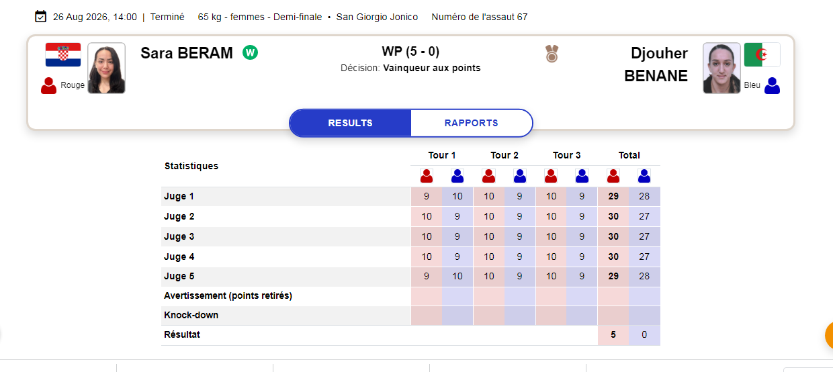833x372 pixels.
Task: Click the orange floating button at right edge
Action: coord(829,335)
